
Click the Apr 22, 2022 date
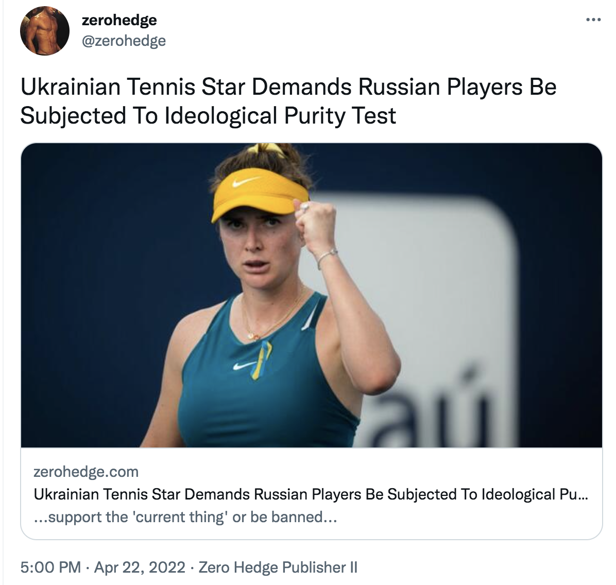click(140, 567)
